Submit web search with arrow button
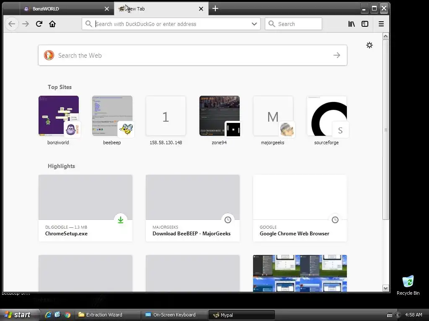 (337, 55)
